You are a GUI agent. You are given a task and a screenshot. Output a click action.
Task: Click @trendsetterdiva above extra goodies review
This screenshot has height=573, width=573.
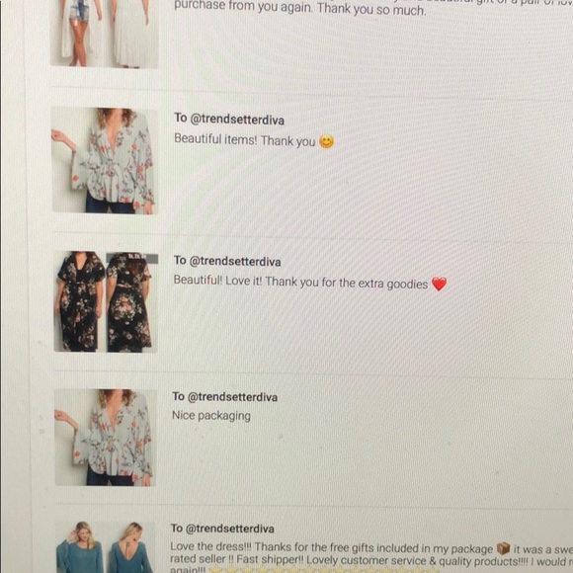point(235,261)
